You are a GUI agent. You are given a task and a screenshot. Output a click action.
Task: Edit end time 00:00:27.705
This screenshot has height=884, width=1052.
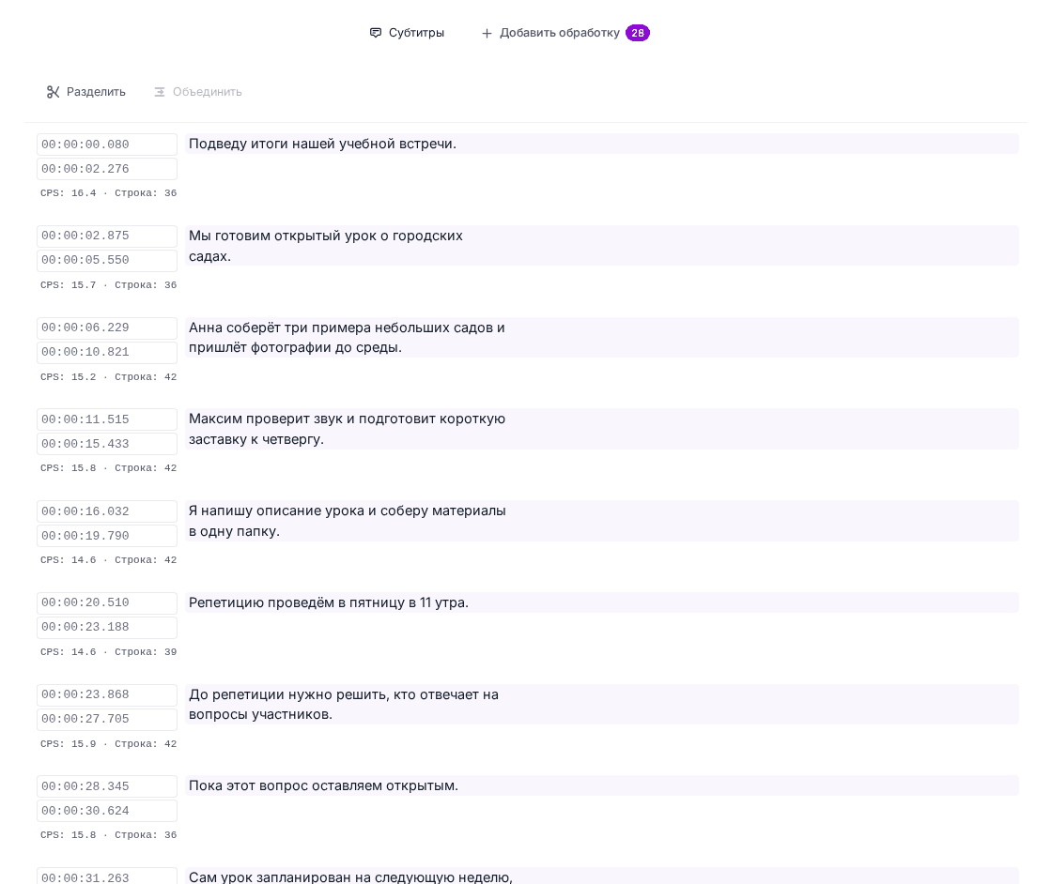click(107, 719)
